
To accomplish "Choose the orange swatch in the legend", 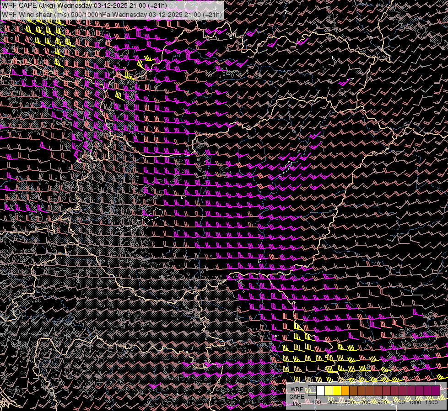I will (x=345, y=391).
